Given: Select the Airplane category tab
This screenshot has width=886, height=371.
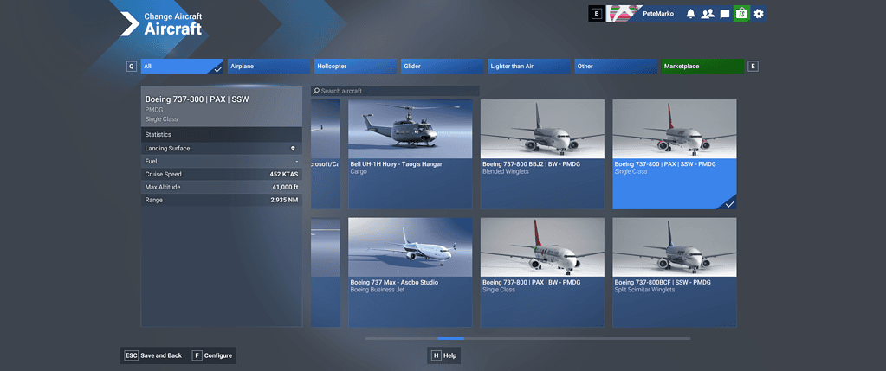Looking at the screenshot, I should pyautogui.click(x=269, y=67).
